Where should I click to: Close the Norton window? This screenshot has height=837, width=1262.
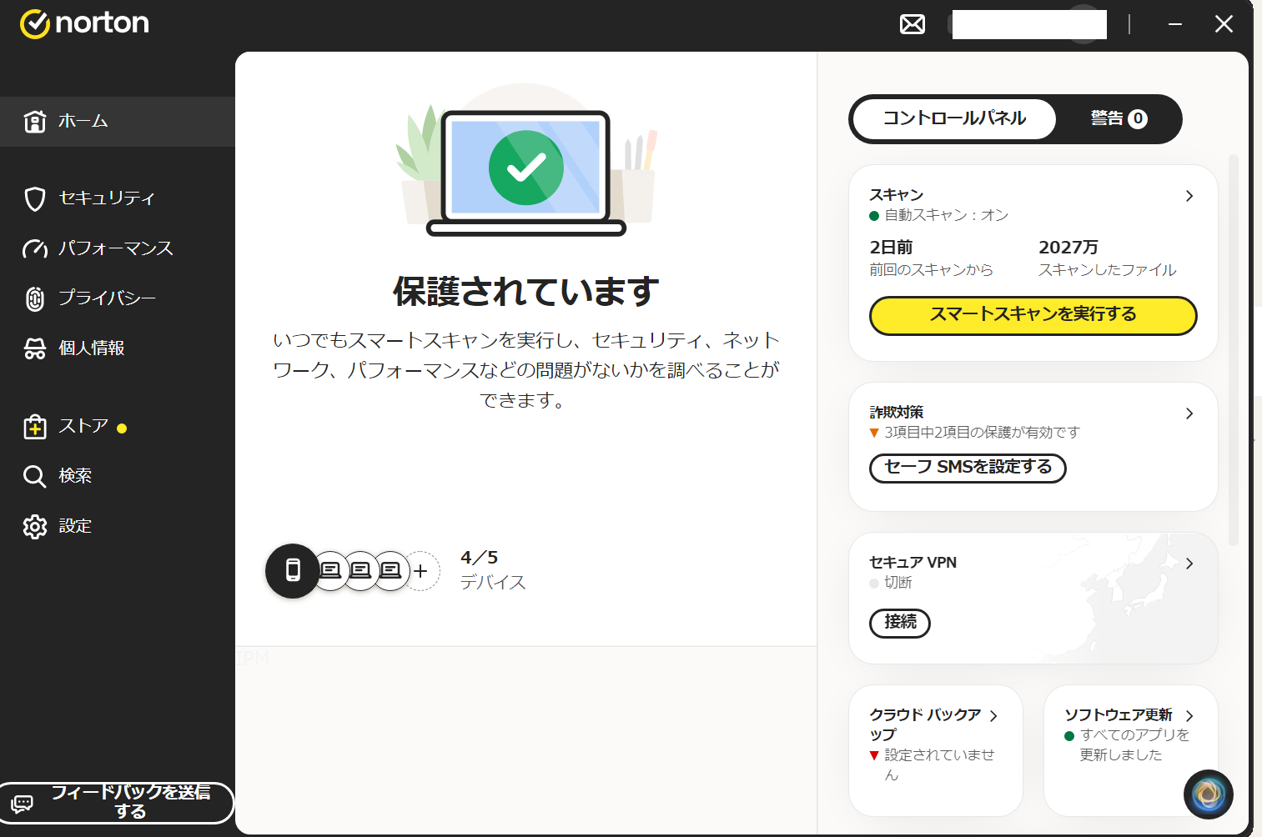click(x=1224, y=24)
